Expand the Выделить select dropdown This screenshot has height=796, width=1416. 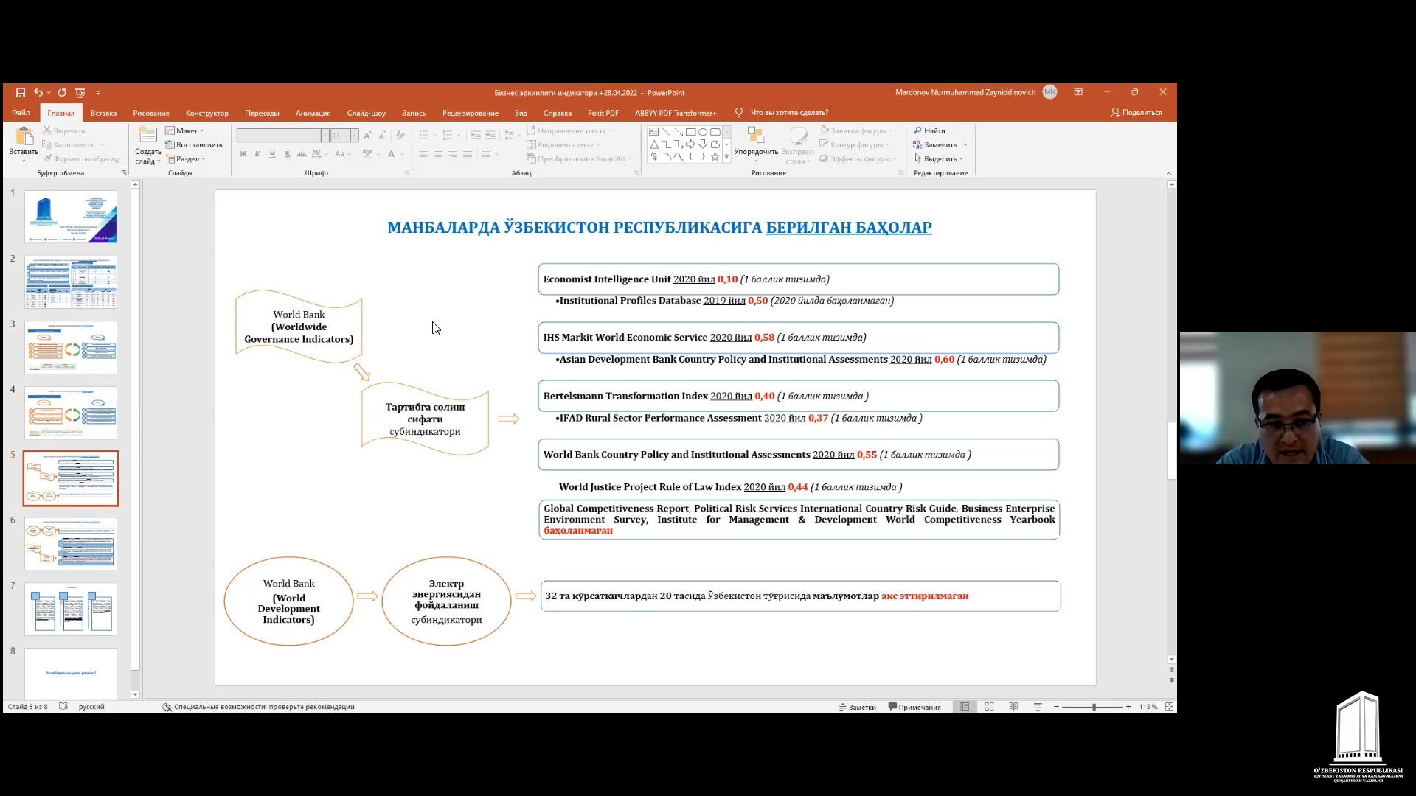(940, 158)
